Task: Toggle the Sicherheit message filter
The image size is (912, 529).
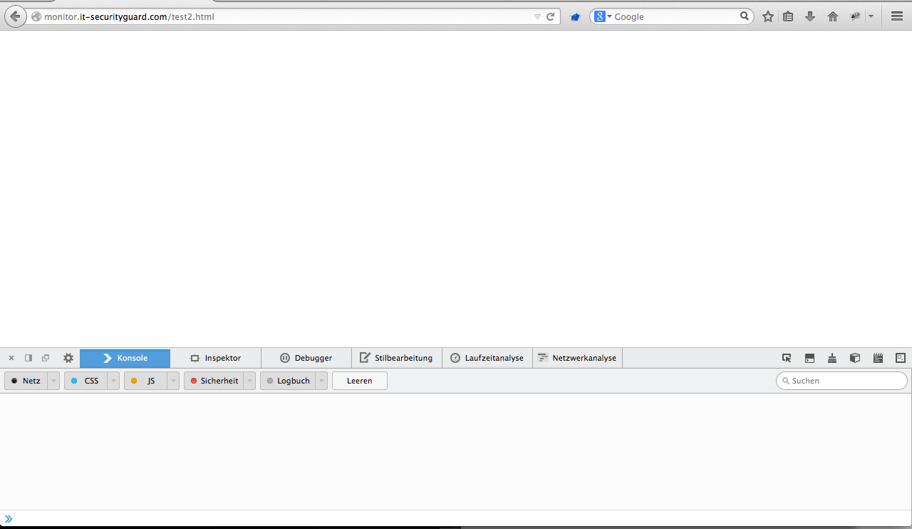Action: tap(214, 381)
